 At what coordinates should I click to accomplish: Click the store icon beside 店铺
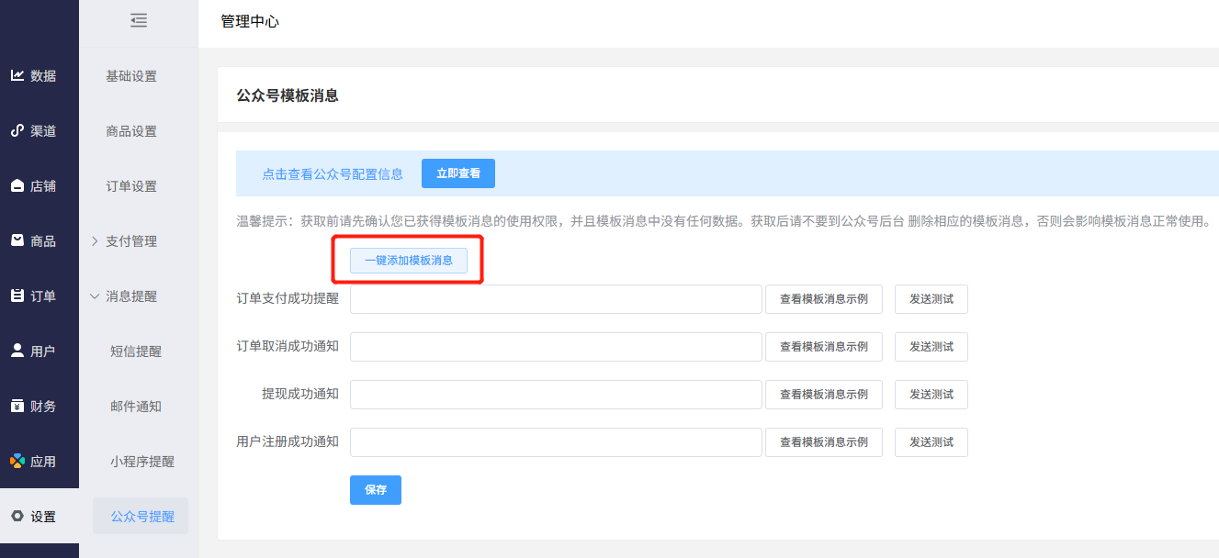[x=17, y=185]
